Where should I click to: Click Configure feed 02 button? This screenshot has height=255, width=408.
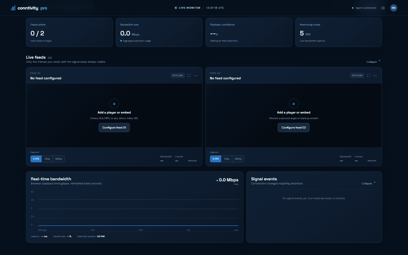click(294, 127)
